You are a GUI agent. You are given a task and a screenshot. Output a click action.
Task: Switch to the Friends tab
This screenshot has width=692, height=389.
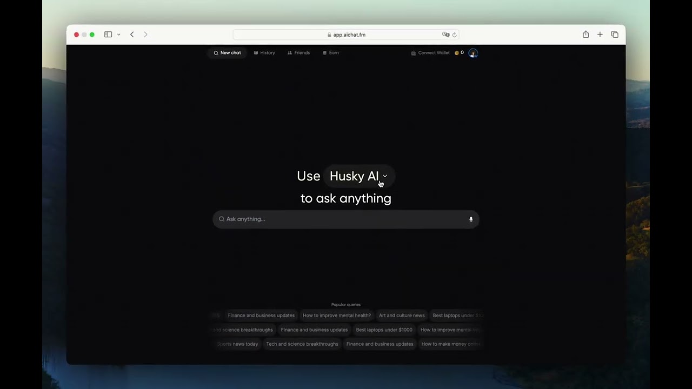(x=298, y=53)
